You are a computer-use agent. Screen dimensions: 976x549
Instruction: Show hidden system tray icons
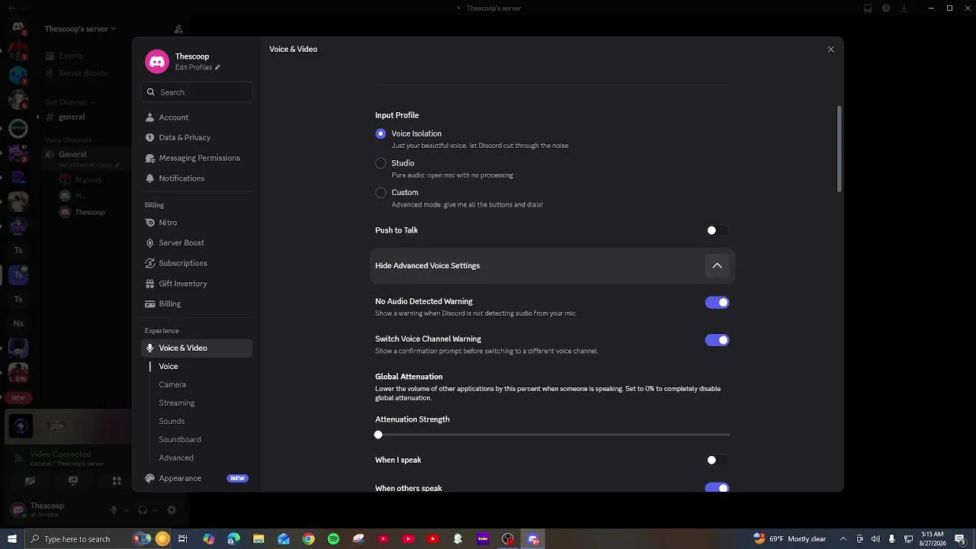pos(843,539)
